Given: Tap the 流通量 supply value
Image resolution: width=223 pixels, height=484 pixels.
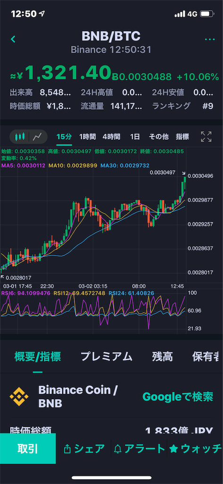Looking at the screenshot, I should (x=126, y=106).
